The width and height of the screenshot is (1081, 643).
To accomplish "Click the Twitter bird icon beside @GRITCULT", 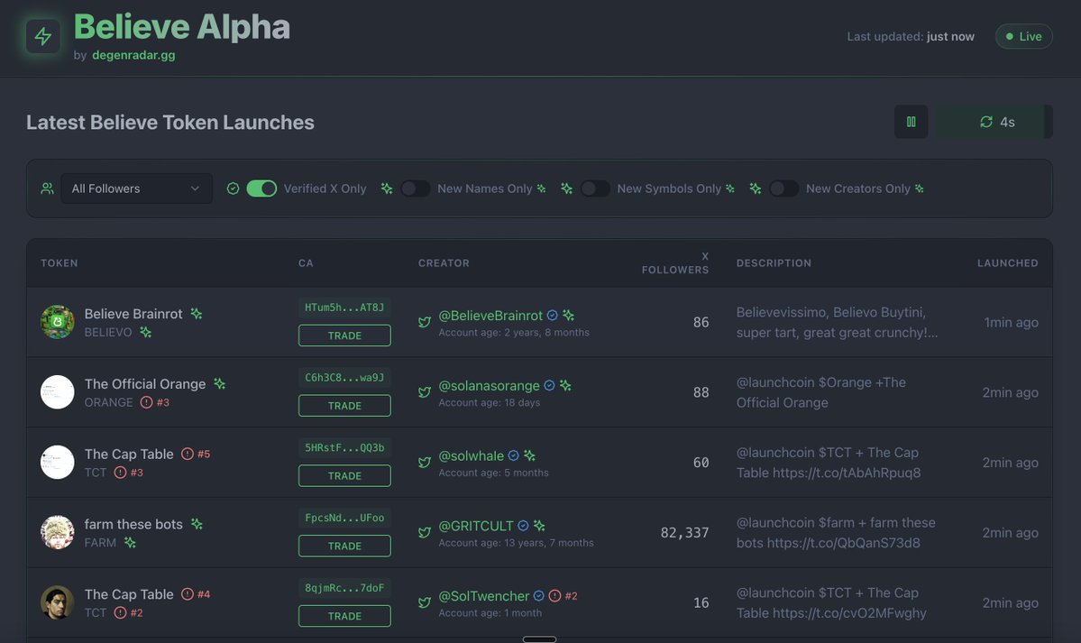I will click(x=425, y=533).
